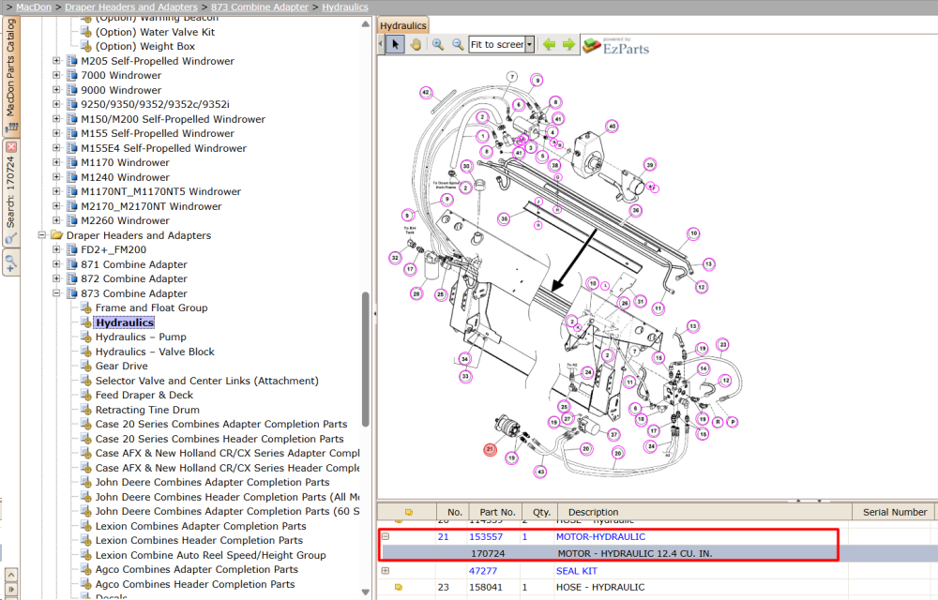Expand the seal kit 47277 row
Screen dimensions: 938x600
pos(386,571)
